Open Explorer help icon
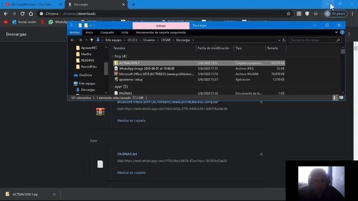 (x=342, y=32)
